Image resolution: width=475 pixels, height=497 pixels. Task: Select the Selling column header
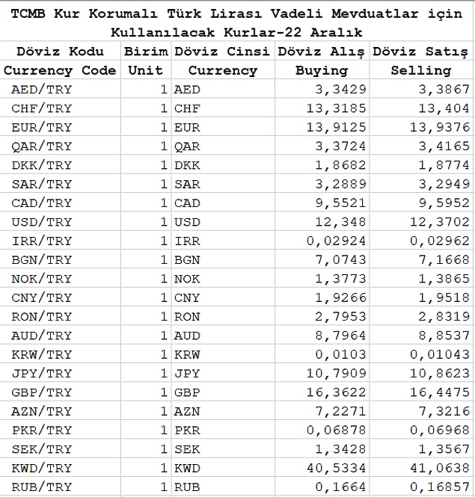pyautogui.click(x=421, y=70)
